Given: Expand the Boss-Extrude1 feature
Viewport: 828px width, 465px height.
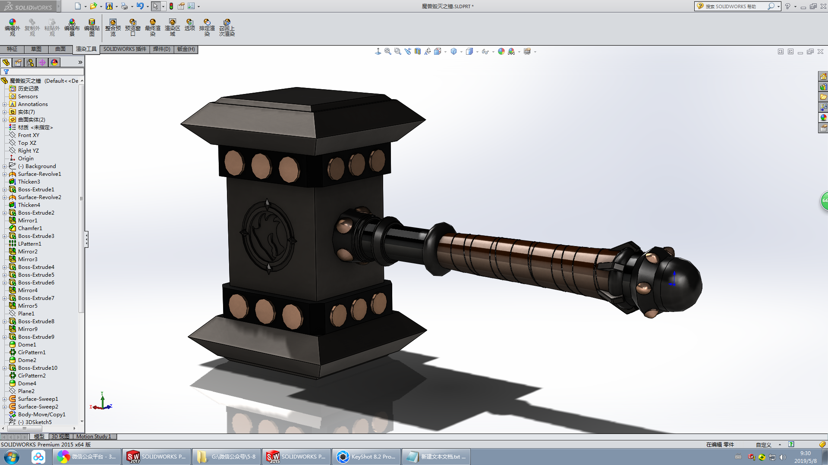Looking at the screenshot, I should pyautogui.click(x=4, y=190).
